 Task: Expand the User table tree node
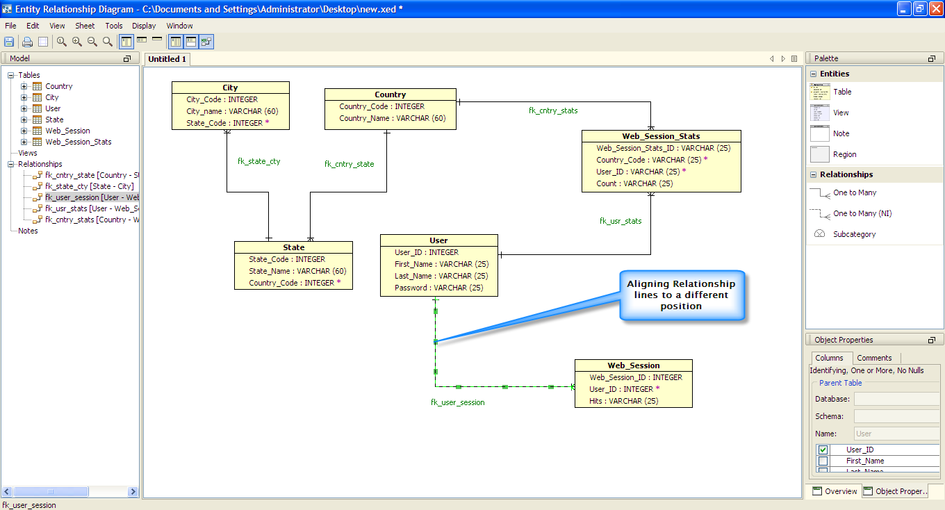[x=24, y=108]
